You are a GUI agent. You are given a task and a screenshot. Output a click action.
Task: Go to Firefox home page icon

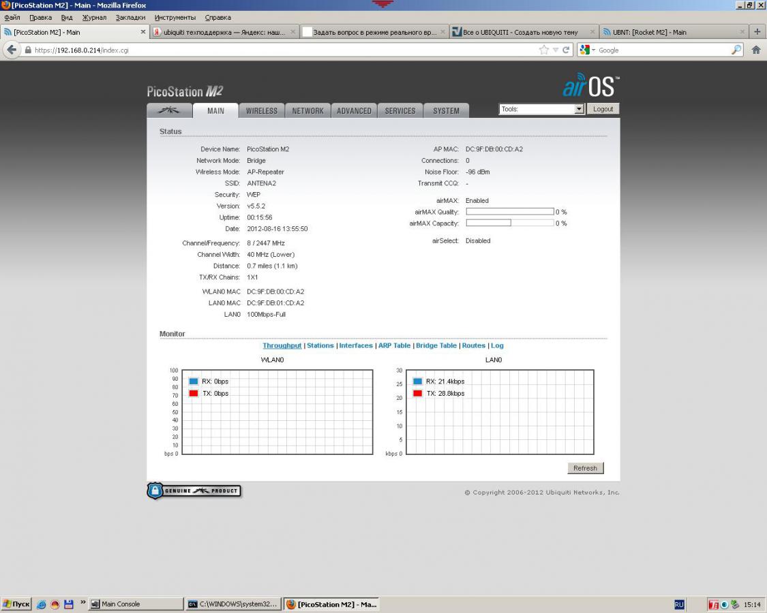tap(755, 50)
